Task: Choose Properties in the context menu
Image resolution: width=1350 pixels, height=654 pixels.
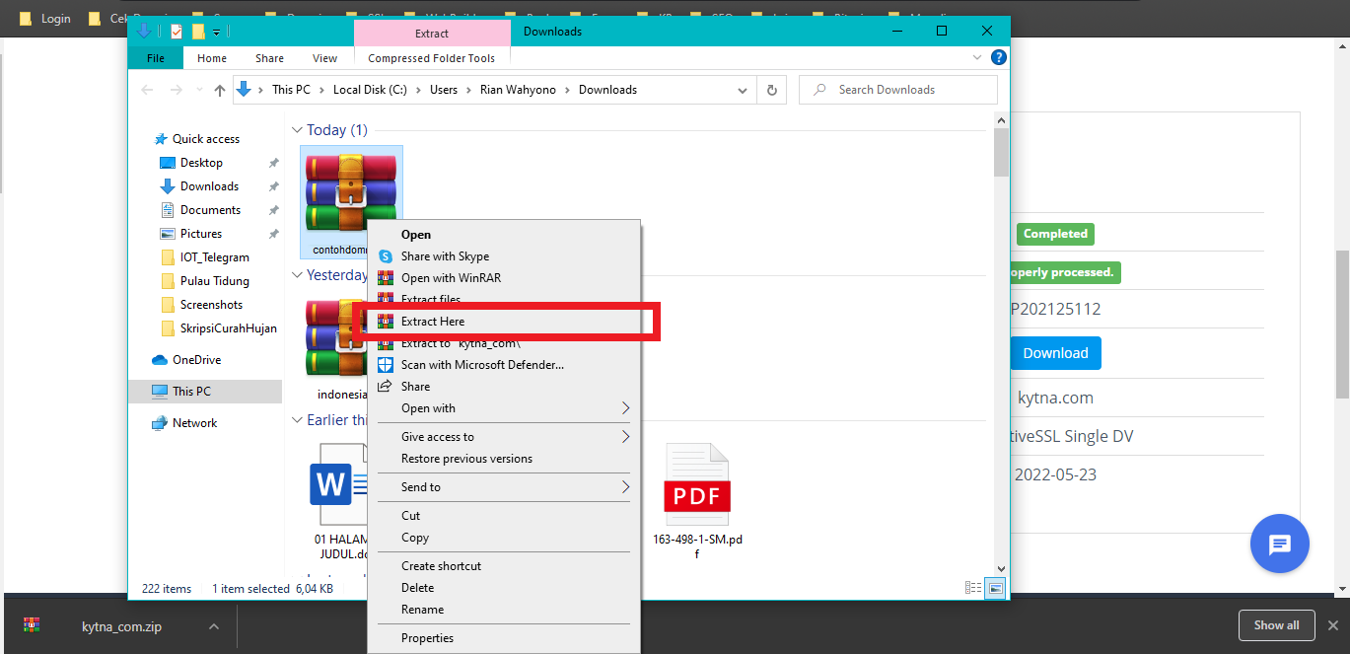Action: (427, 638)
